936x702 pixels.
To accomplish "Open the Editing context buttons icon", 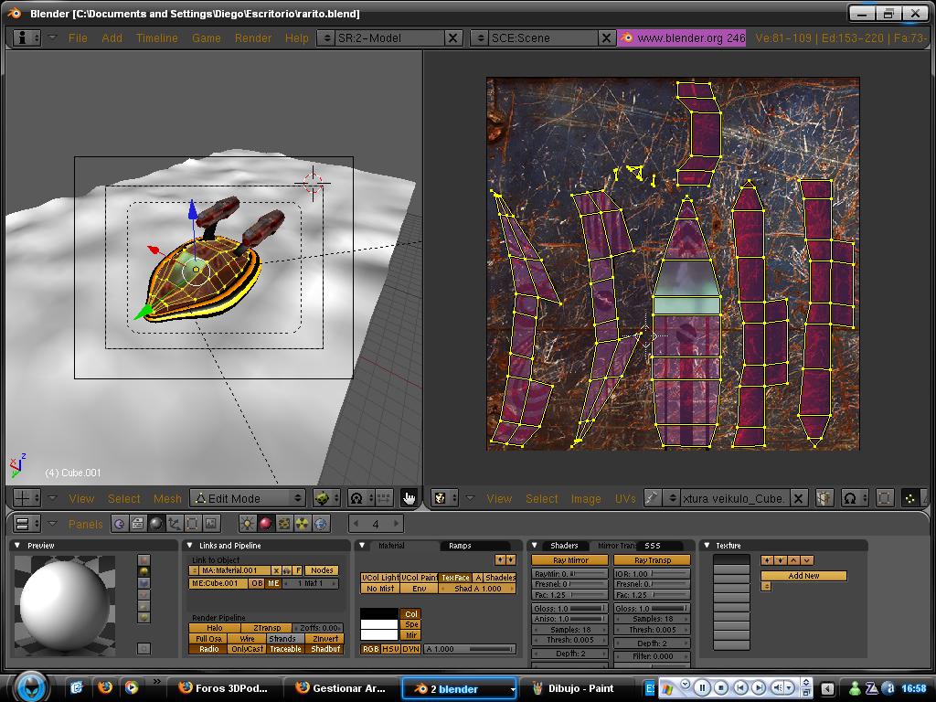I will point(193,524).
